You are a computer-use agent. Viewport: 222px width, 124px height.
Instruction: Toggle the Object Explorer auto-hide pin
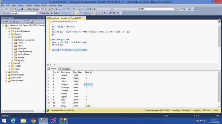[41, 18]
